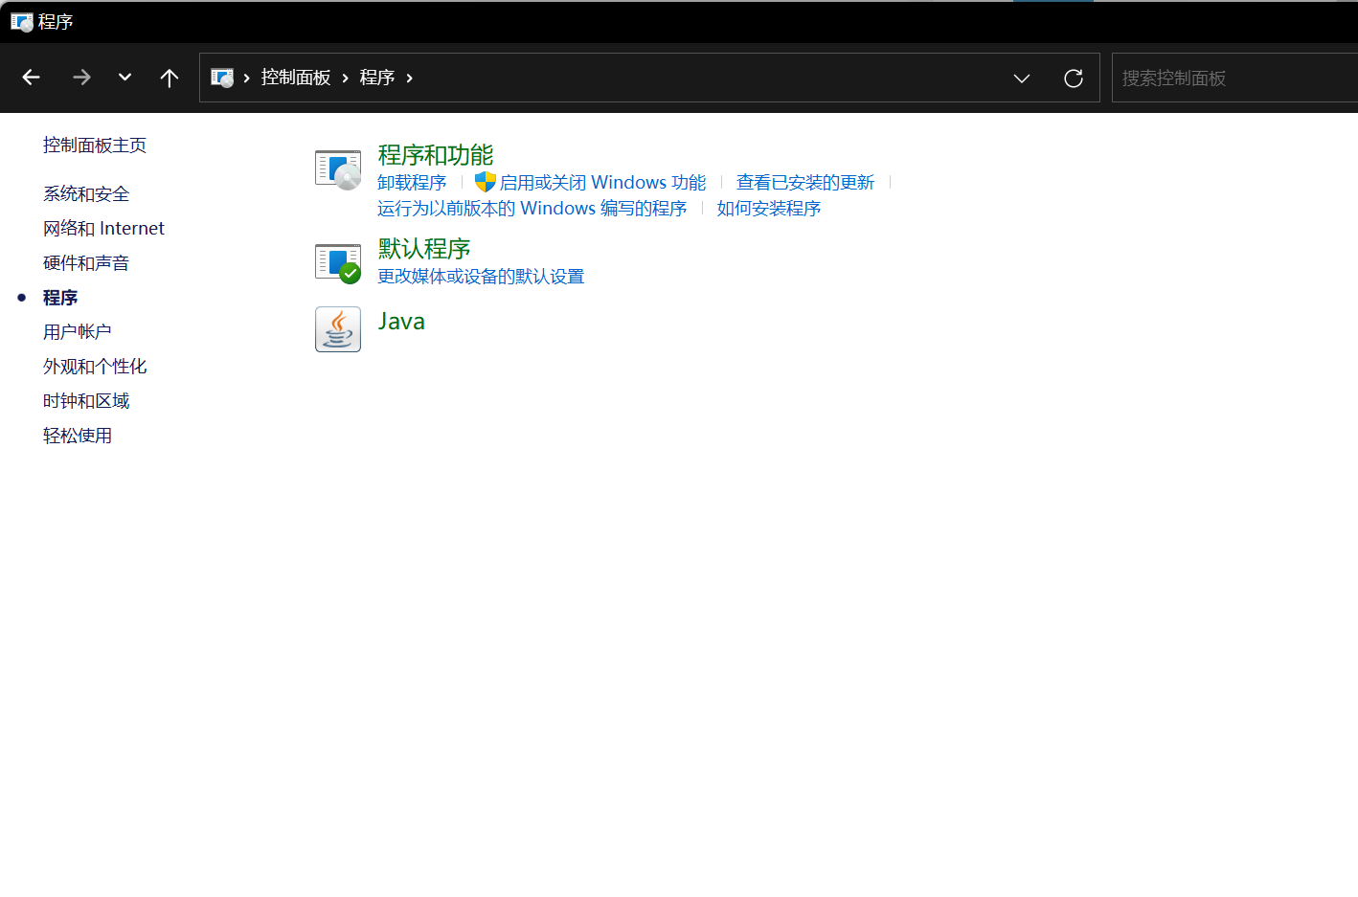Open 控制面板主页 in the sidebar

(95, 146)
